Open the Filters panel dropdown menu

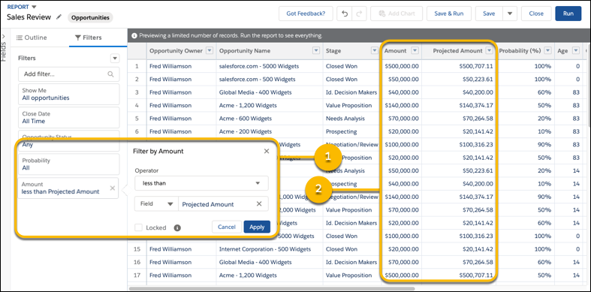tap(115, 59)
